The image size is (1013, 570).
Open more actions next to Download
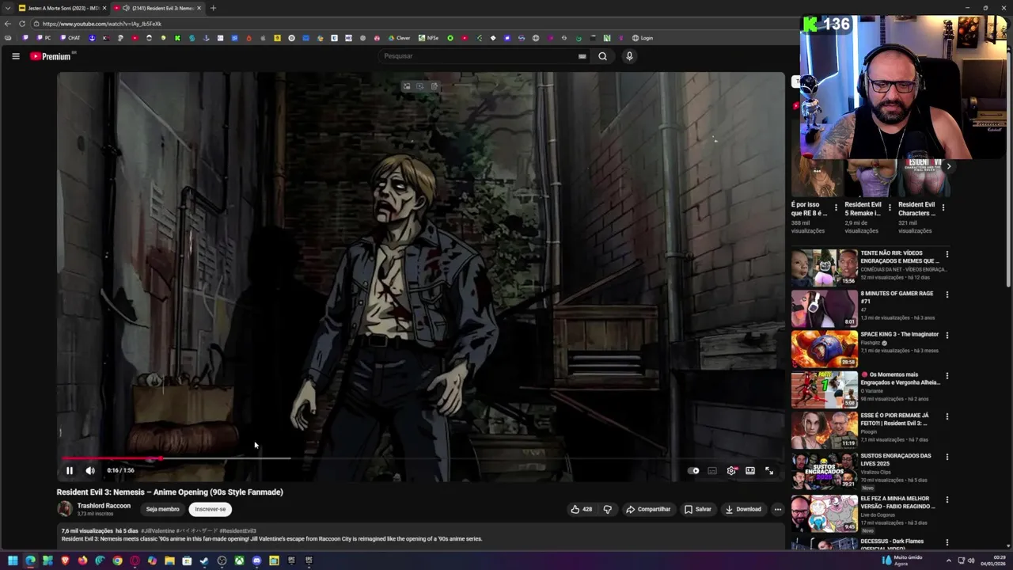(778, 509)
